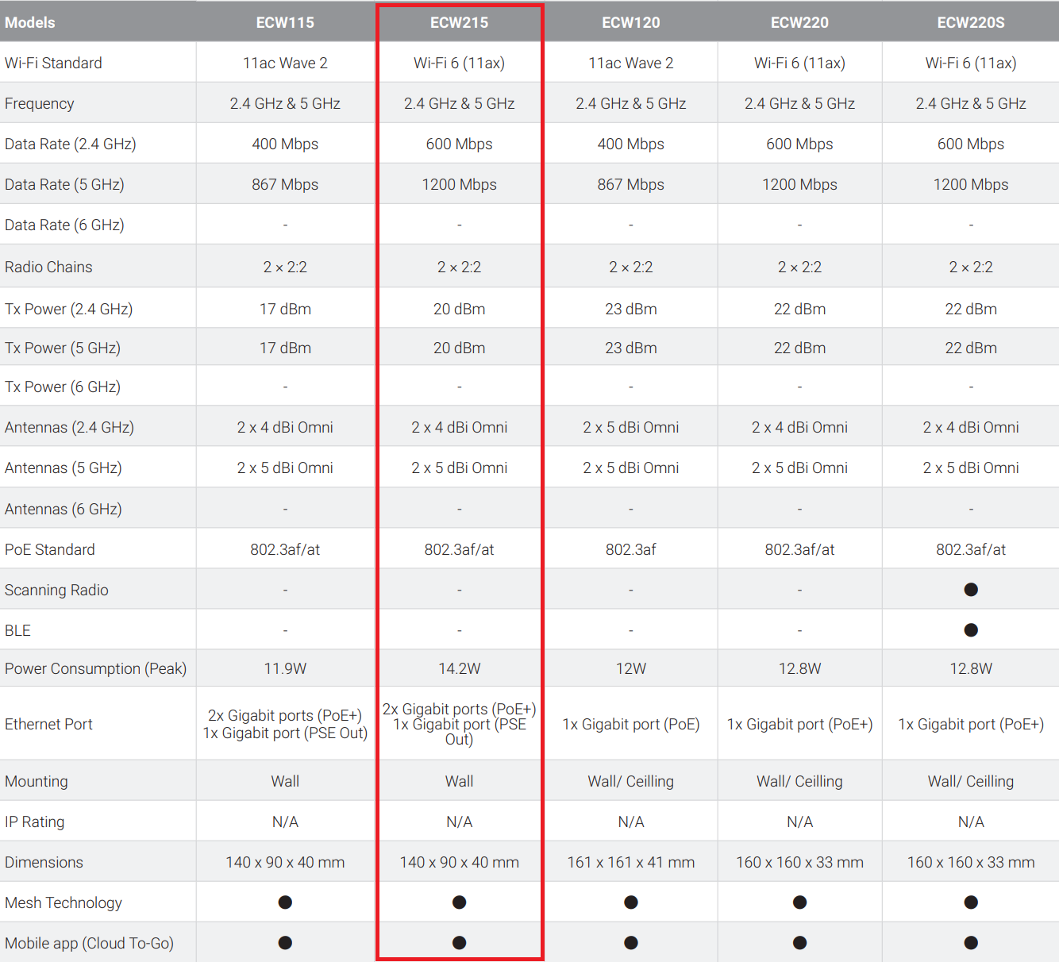Viewport: 1059px width, 962px height.
Task: Click the Mobile app dot under ECW115
Action: click(x=285, y=943)
